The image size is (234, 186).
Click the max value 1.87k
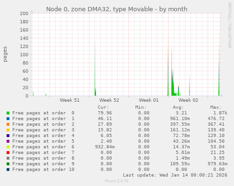click(x=220, y=113)
